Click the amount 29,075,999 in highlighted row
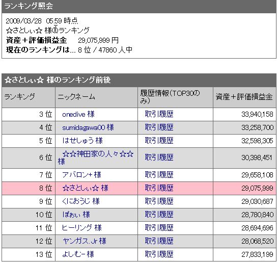This screenshot has height=262, width=277. coord(257,188)
